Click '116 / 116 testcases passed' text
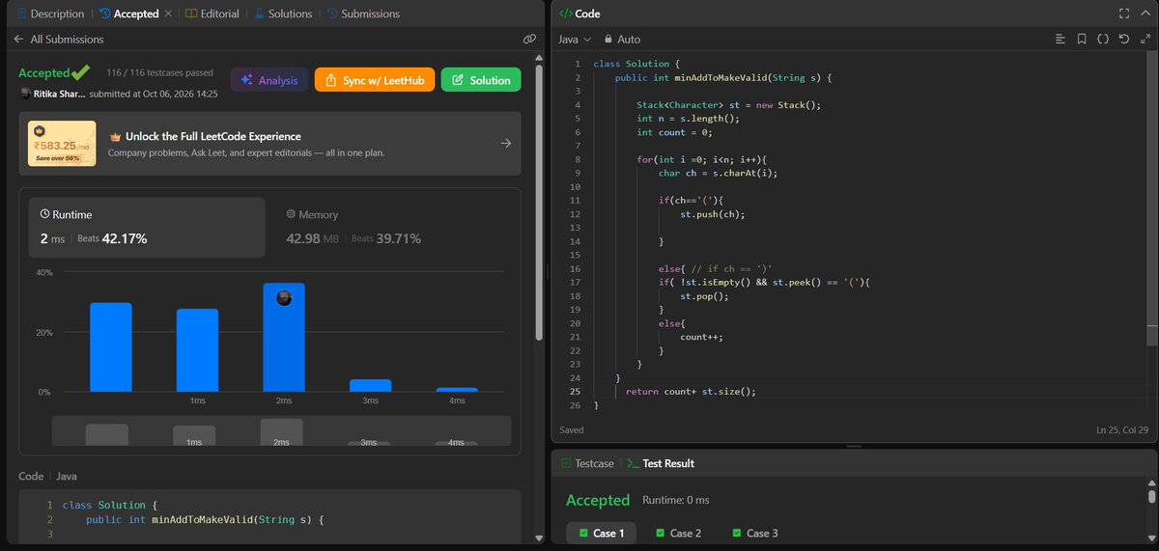Viewport: 1159px width, 551px height. tap(161, 72)
